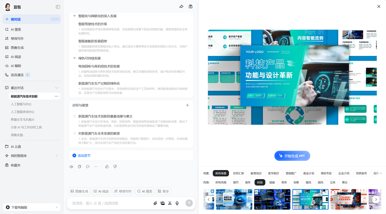The image size is (386, 214).
Task: Select the red PPT template thumbnail
Action: pos(348,199)
